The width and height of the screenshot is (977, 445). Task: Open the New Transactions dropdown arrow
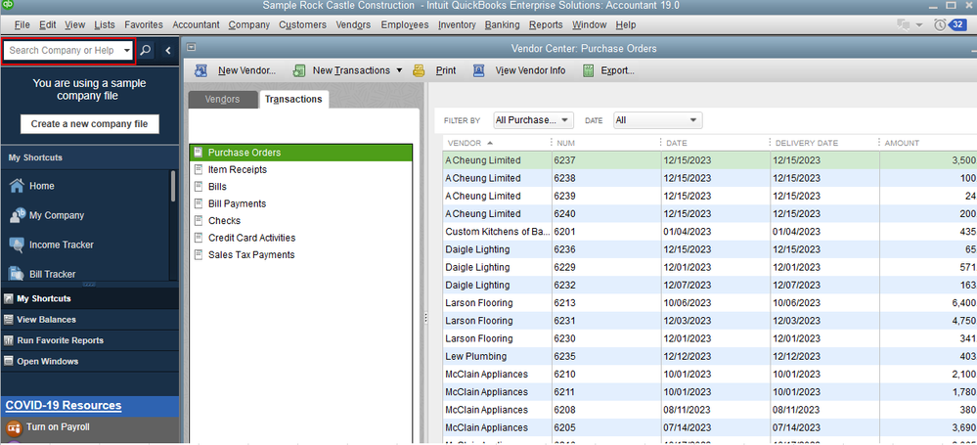point(399,70)
